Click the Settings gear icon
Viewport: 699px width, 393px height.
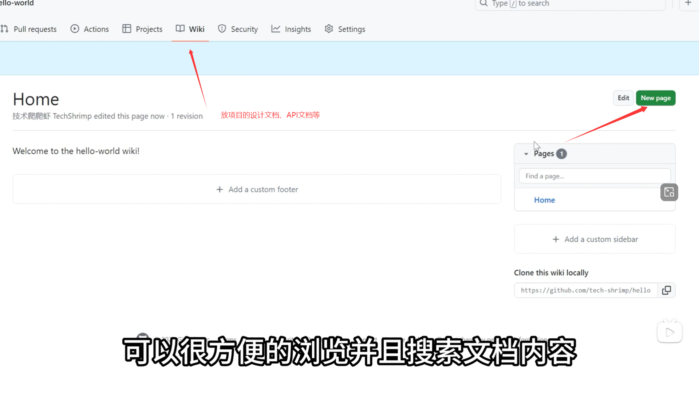[329, 29]
